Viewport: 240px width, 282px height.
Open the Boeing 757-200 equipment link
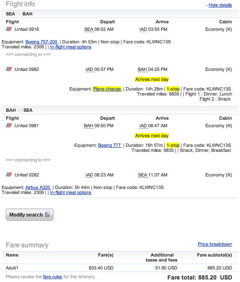[42, 42]
